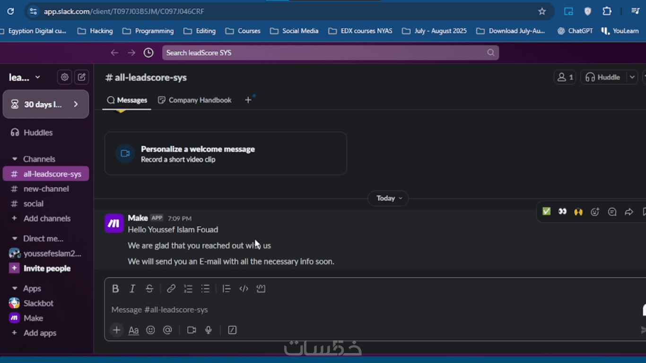Open the Slackbot app conversation

(46, 303)
